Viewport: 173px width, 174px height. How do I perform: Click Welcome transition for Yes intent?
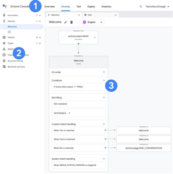pos(143,130)
